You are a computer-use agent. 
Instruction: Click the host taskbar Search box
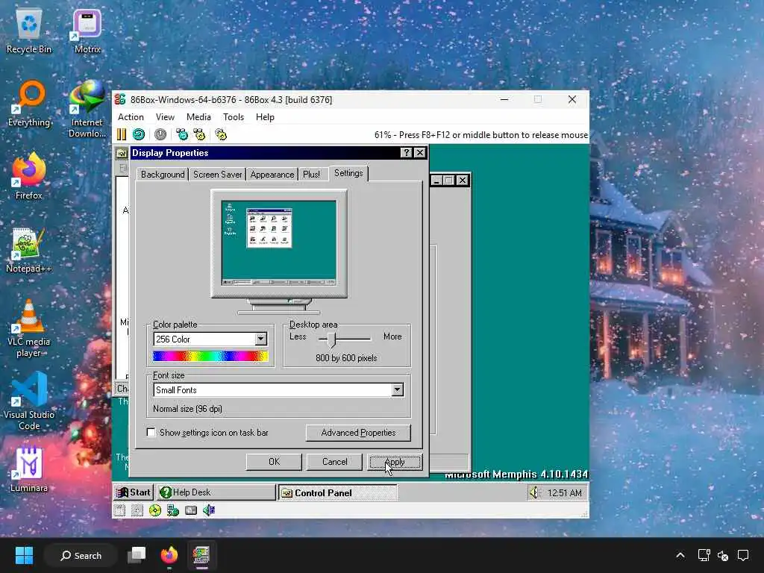coord(81,555)
